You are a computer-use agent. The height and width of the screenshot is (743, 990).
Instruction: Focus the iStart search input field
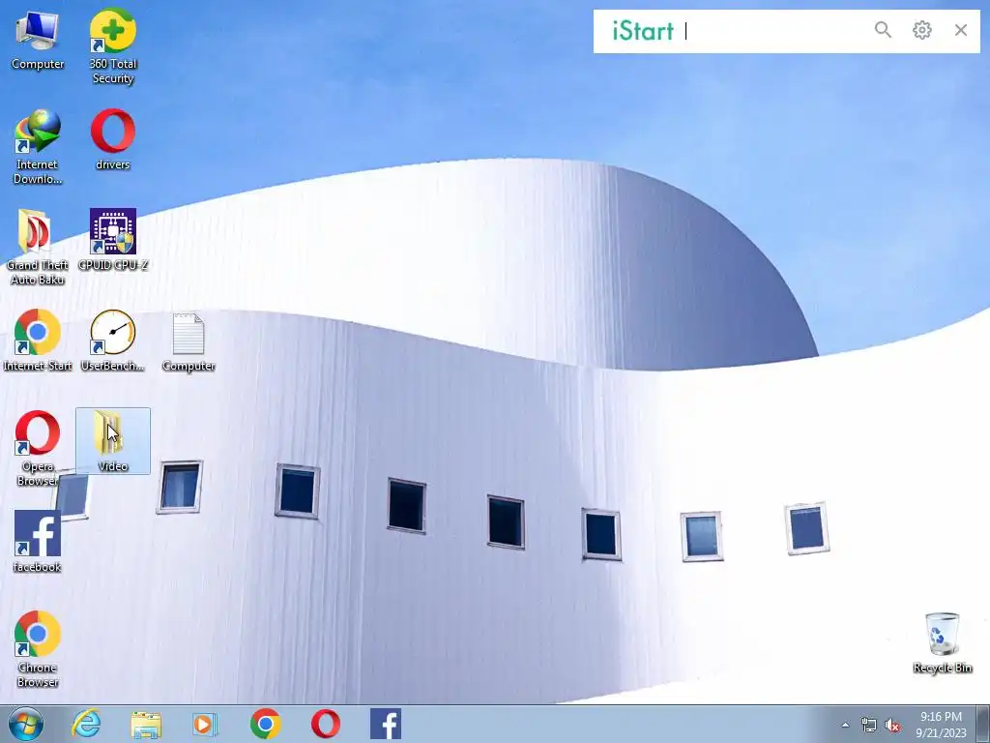(x=774, y=31)
